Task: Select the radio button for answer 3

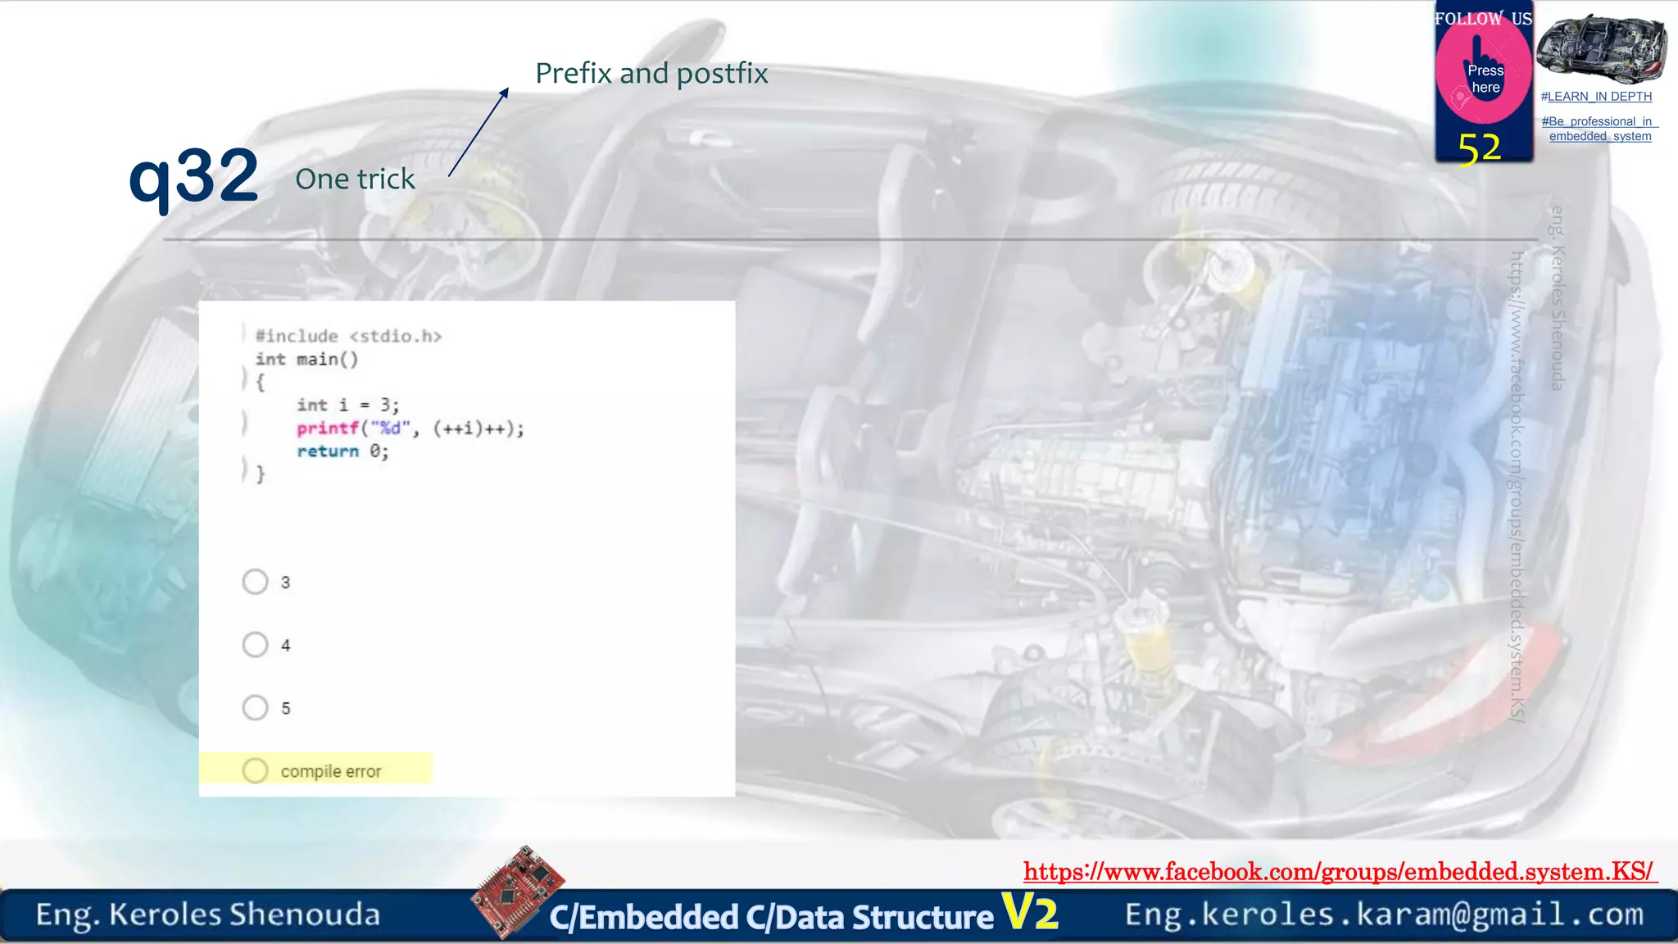Action: point(255,582)
